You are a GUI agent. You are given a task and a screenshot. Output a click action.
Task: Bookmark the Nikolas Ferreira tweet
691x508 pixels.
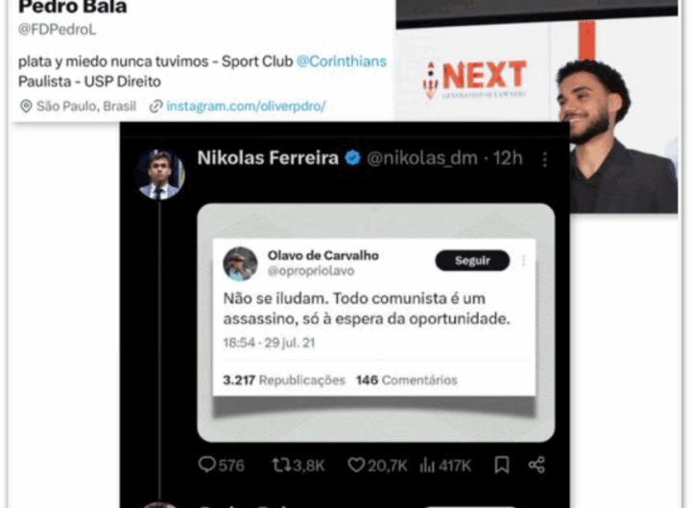click(502, 465)
